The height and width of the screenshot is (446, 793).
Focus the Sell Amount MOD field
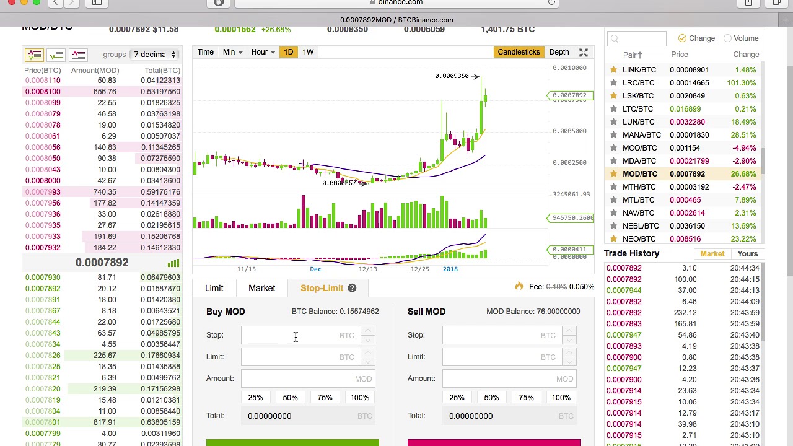coord(509,378)
